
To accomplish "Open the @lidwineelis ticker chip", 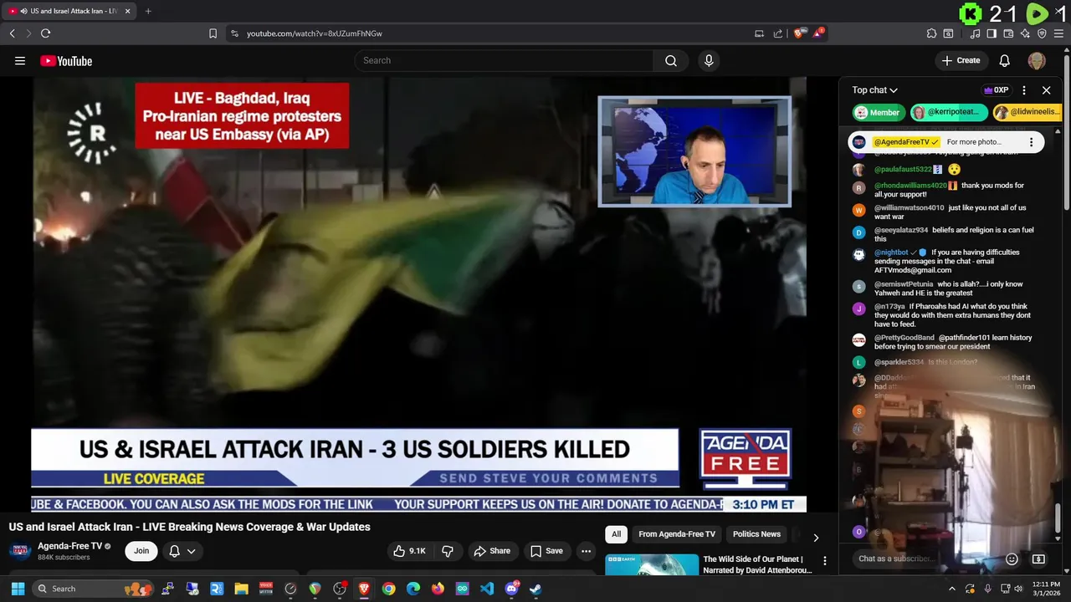I will tap(1028, 112).
